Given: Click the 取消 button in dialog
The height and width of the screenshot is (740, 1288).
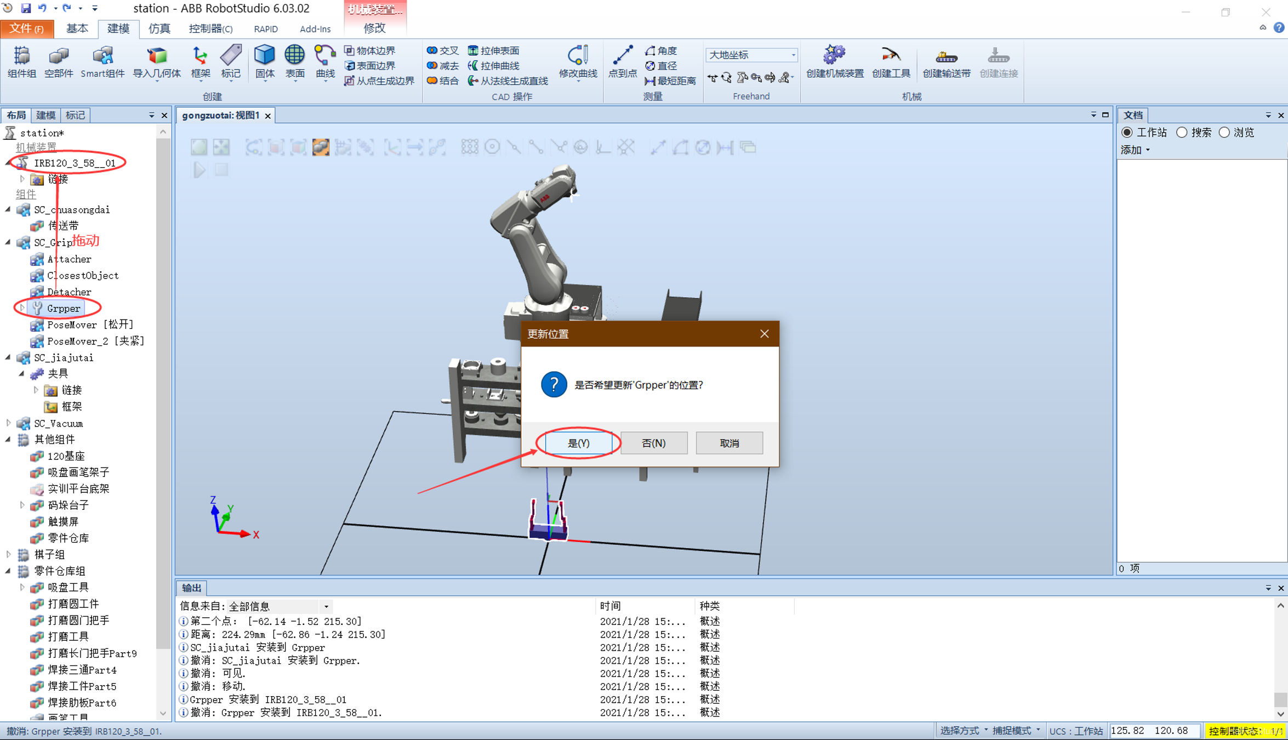Looking at the screenshot, I should (729, 443).
